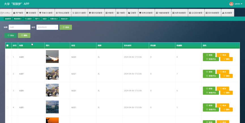This screenshot has width=245, height=123.
Task: Toggle the select-all checkbox in table header
Action: pyautogui.click(x=7, y=46)
